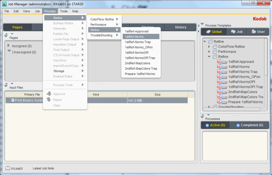Open the Tools menu
Viewport: 272px width, 175px height.
[x=64, y=11]
